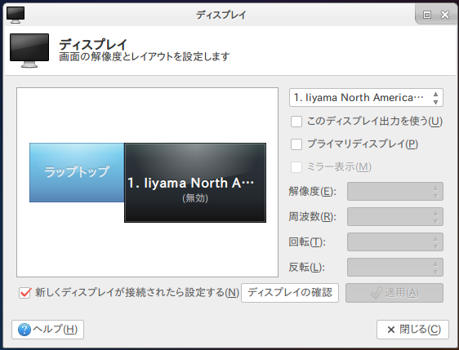459x350 pixels.
Task: Click the large display monitor header icon
Action: pyautogui.click(x=29, y=51)
